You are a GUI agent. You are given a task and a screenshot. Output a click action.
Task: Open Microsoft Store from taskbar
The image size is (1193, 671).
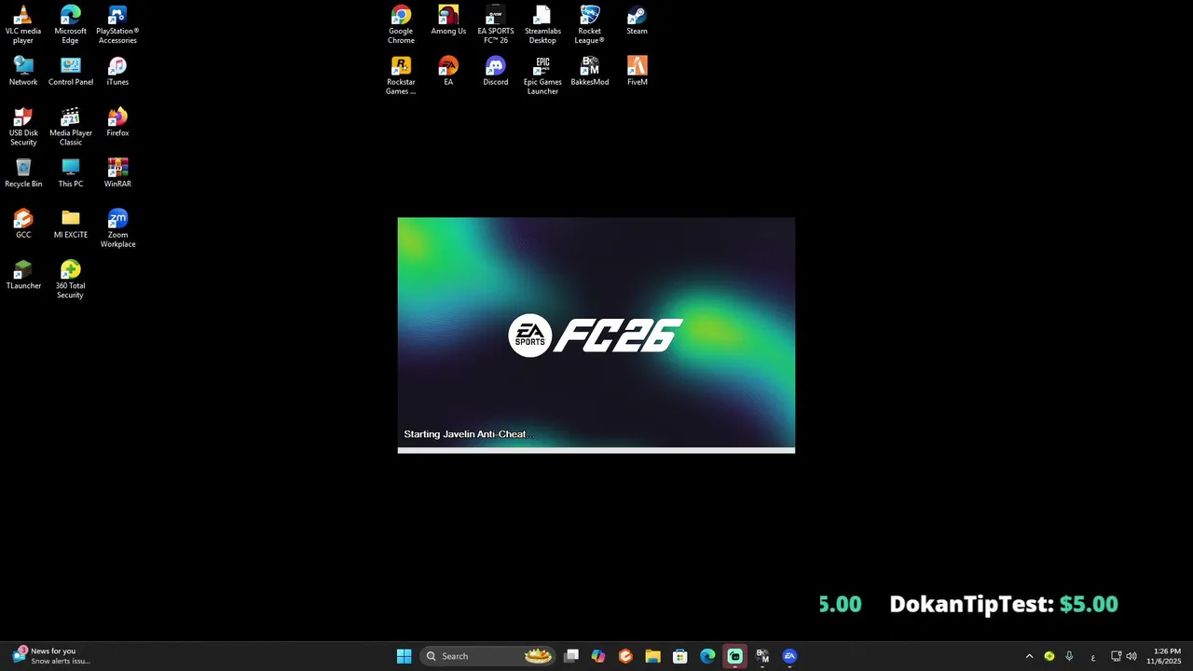point(680,656)
